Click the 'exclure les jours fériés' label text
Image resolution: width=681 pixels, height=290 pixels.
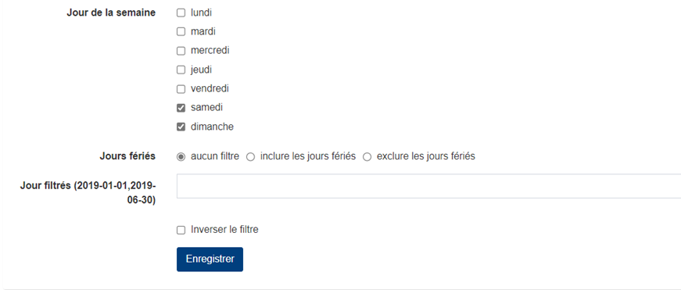tap(426, 156)
